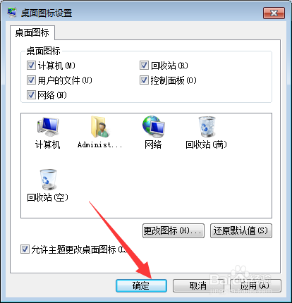Select the Administrator user folder icon
This screenshot has width=292, height=303.
click(x=100, y=127)
